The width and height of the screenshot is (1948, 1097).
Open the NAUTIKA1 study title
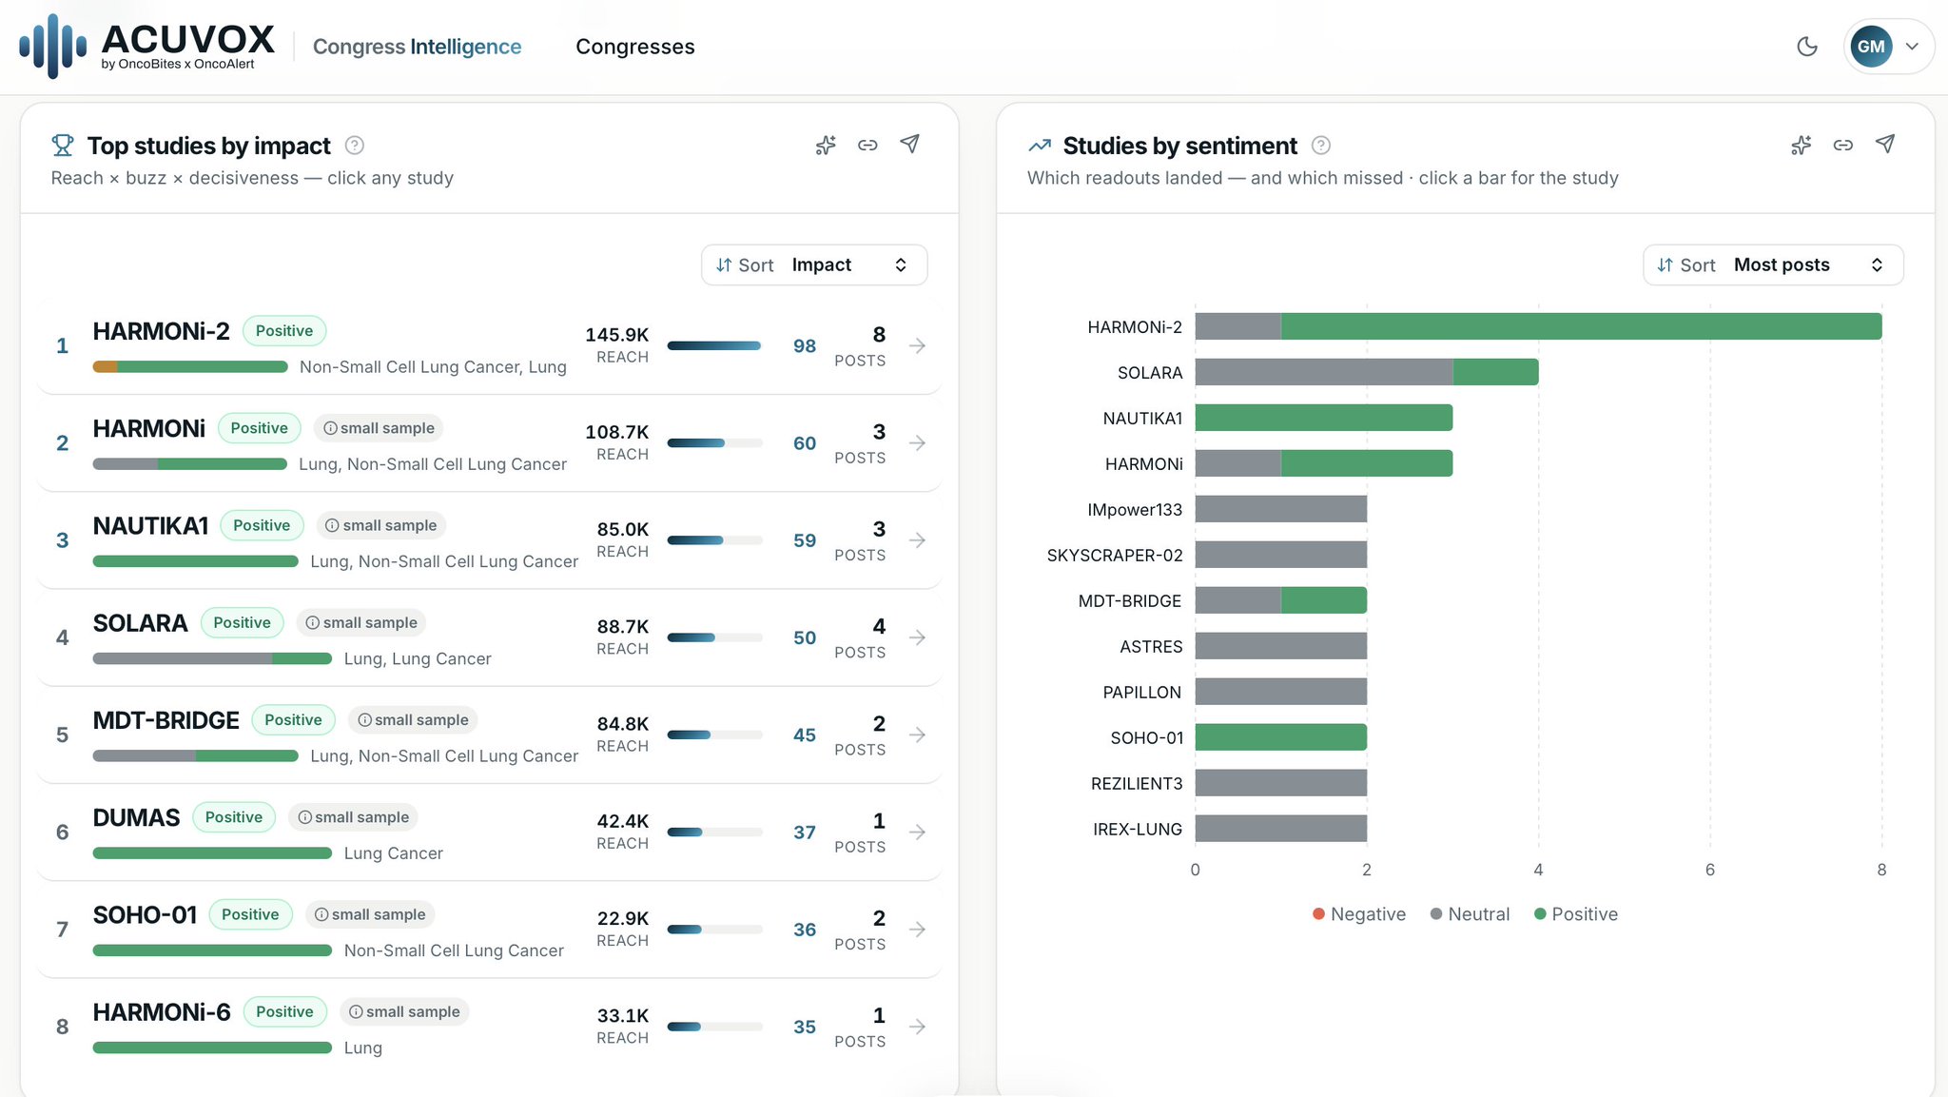pyautogui.click(x=150, y=525)
